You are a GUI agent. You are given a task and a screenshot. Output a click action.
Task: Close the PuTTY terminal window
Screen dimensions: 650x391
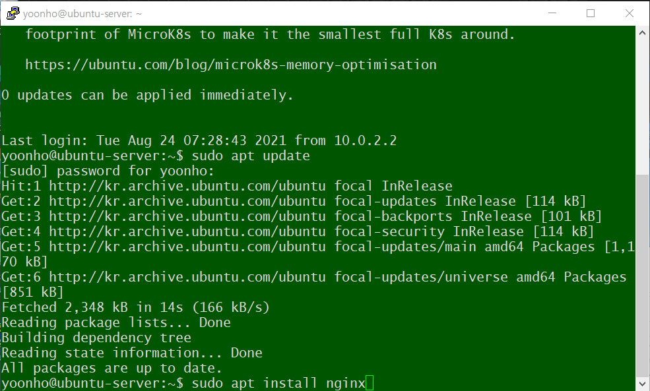coord(630,13)
